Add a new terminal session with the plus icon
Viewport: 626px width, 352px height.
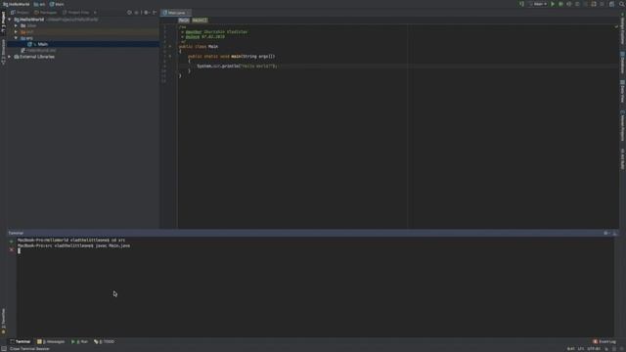point(11,242)
